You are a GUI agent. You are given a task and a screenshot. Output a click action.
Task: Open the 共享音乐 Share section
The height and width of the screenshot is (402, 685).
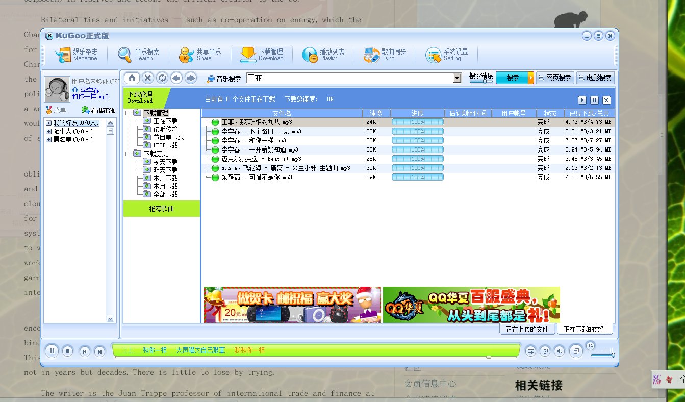click(200, 55)
